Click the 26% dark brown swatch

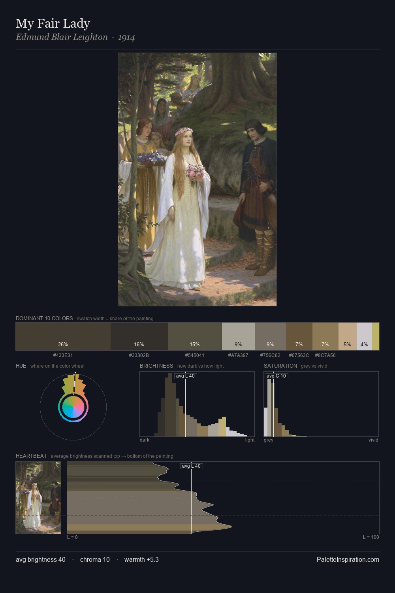coord(63,336)
